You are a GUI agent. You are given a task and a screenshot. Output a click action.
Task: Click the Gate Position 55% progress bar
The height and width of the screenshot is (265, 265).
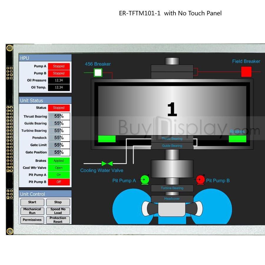(59, 153)
